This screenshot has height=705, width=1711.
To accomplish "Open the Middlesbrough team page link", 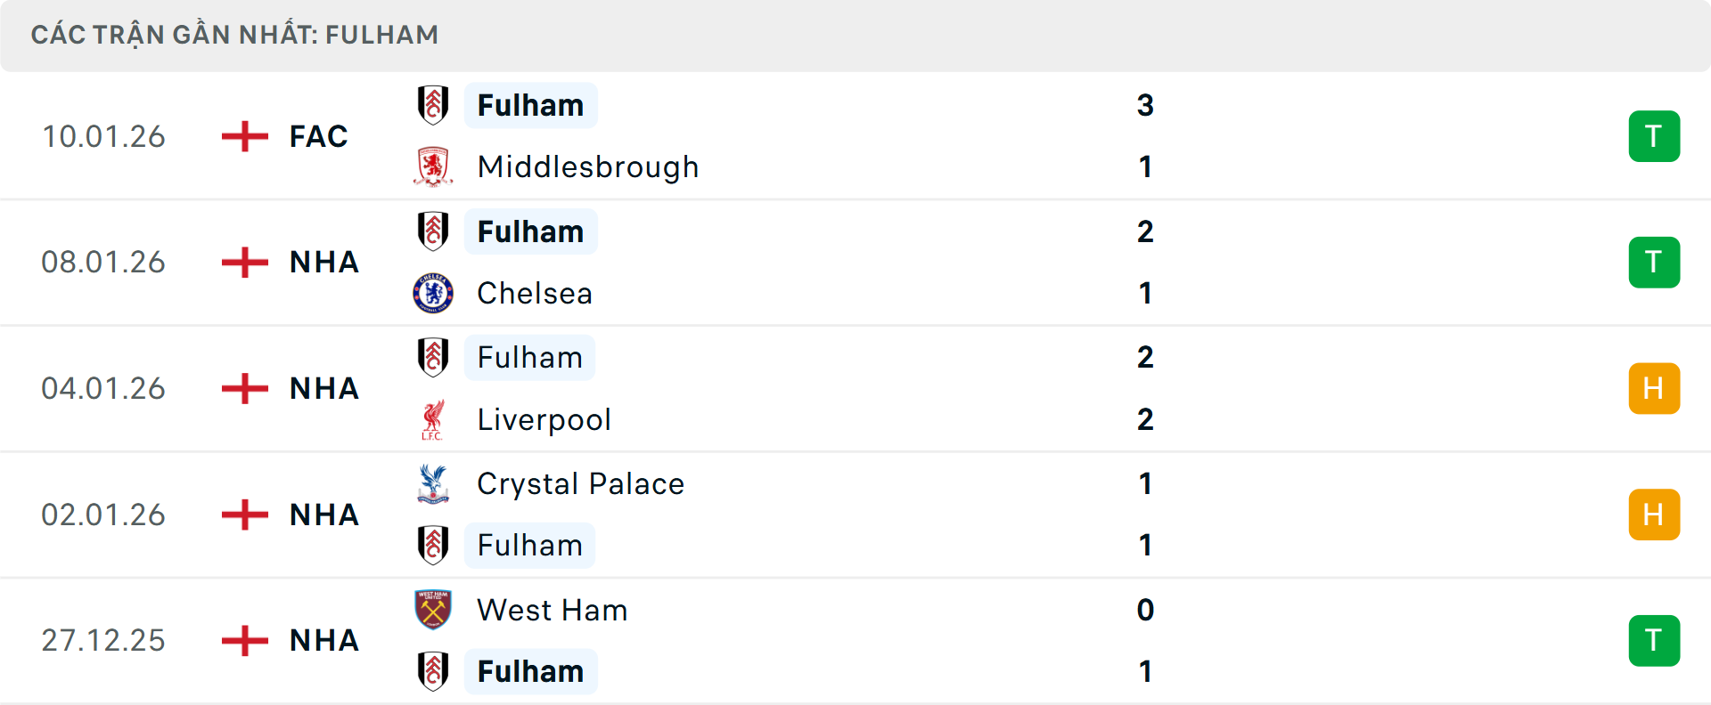I will [587, 166].
